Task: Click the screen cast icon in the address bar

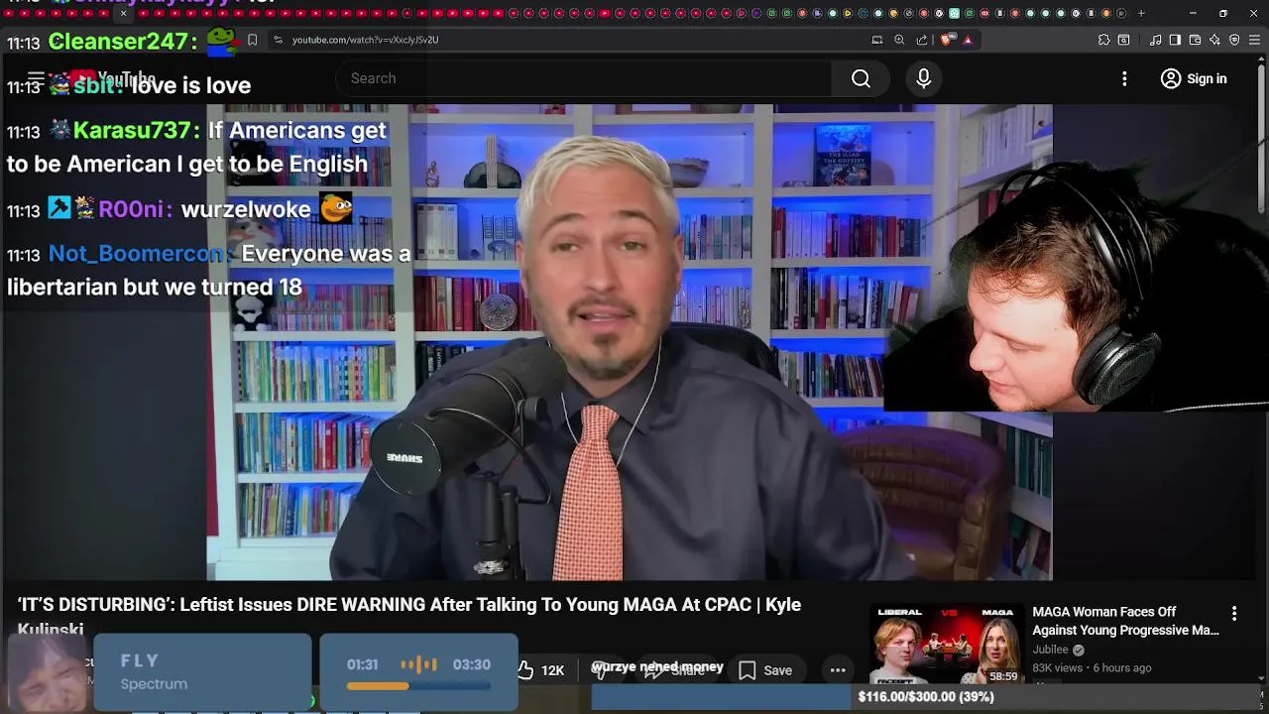Action: point(877,40)
